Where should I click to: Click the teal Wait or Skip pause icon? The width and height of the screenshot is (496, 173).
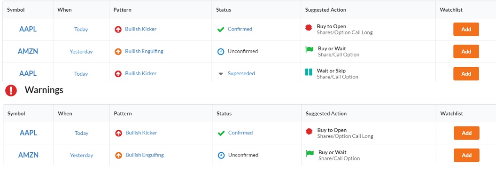309,72
